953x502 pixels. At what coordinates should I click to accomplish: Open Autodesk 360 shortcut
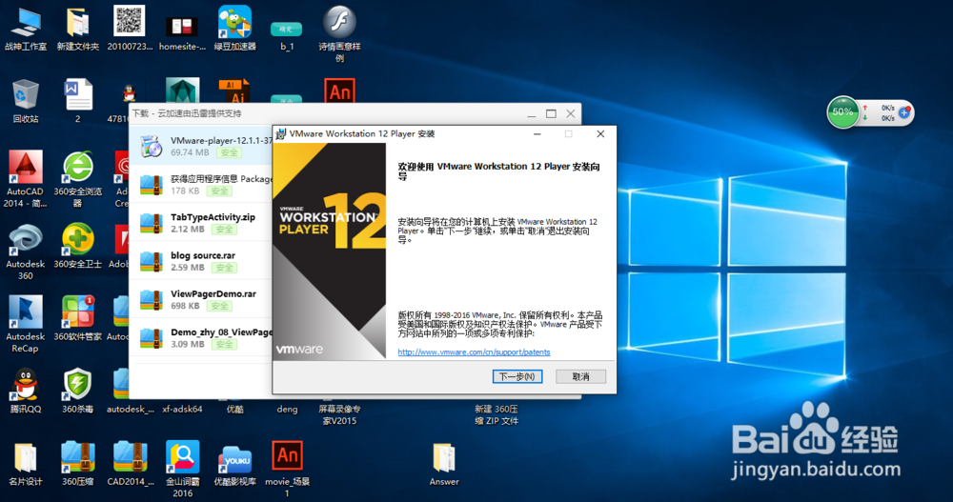(26, 251)
